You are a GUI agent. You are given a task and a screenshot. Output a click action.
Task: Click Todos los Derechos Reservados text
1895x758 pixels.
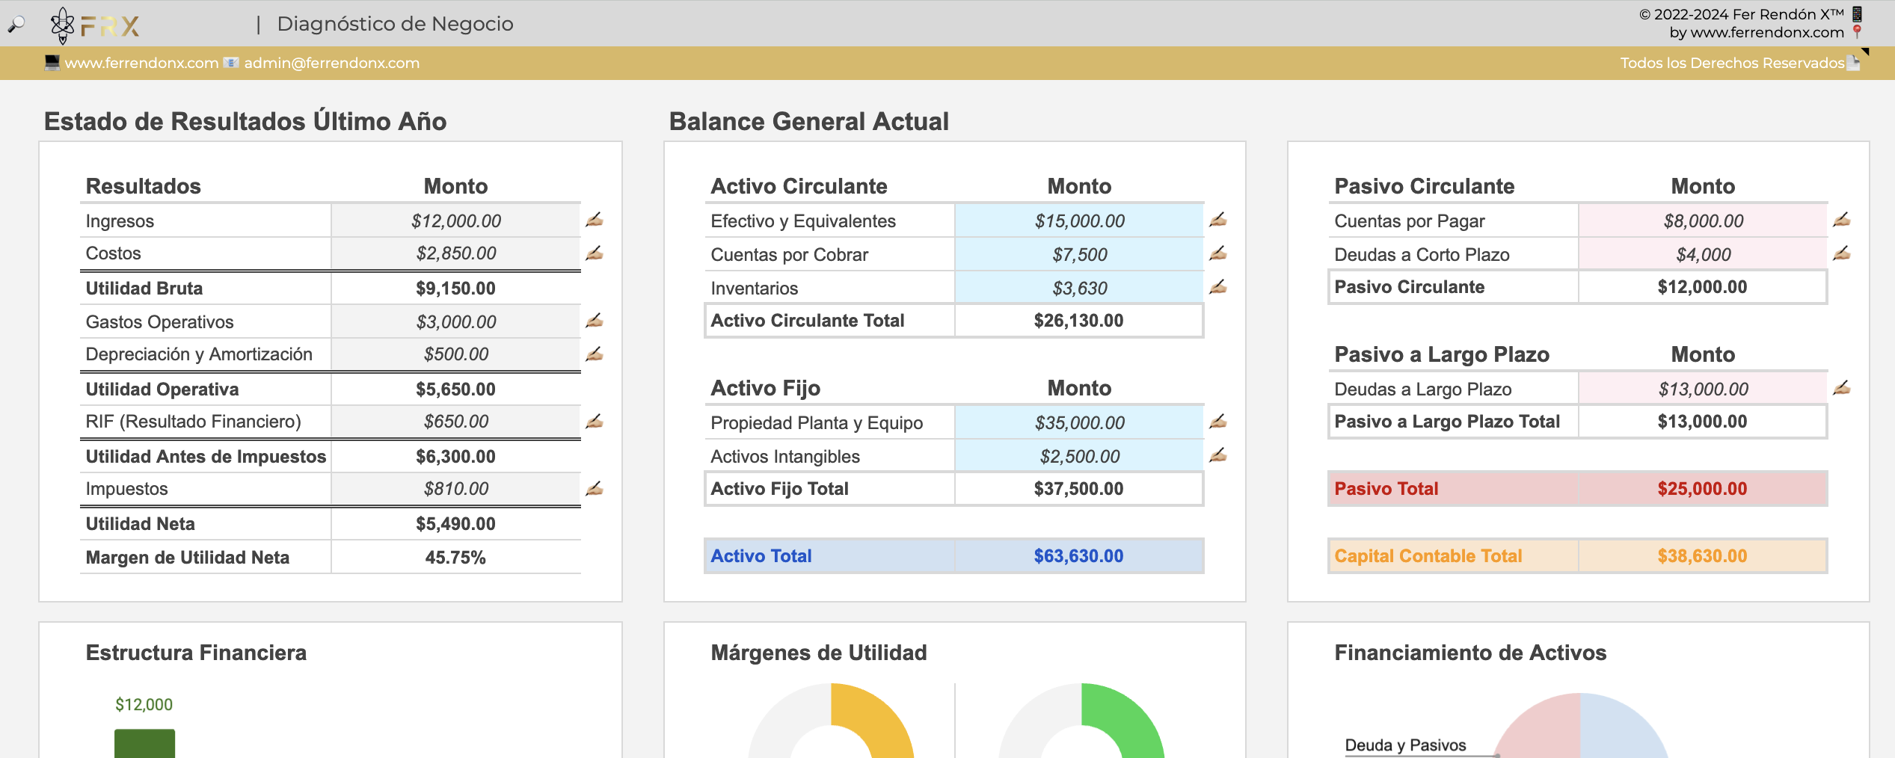pos(1731,64)
